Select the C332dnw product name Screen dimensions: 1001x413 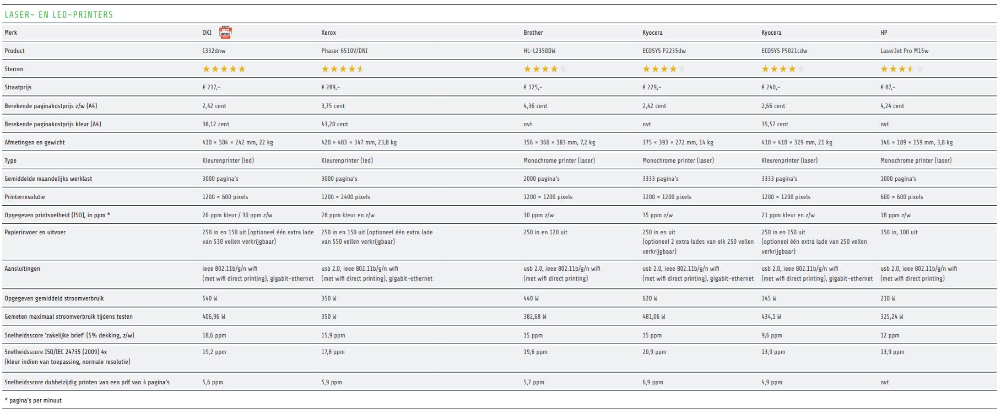[214, 51]
